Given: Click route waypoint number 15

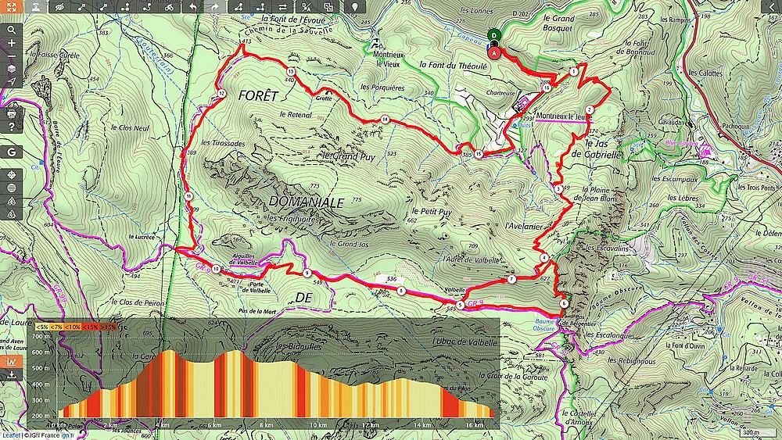Looking at the screenshot, I should pyautogui.click(x=479, y=154).
